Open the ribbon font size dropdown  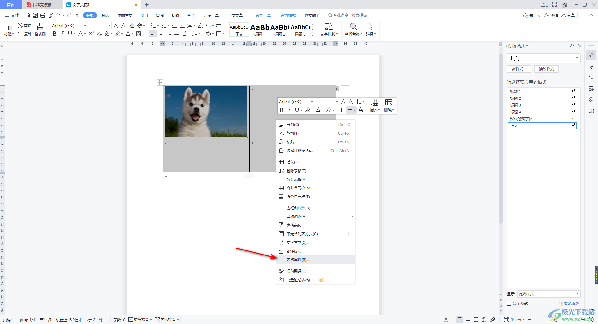pos(109,26)
